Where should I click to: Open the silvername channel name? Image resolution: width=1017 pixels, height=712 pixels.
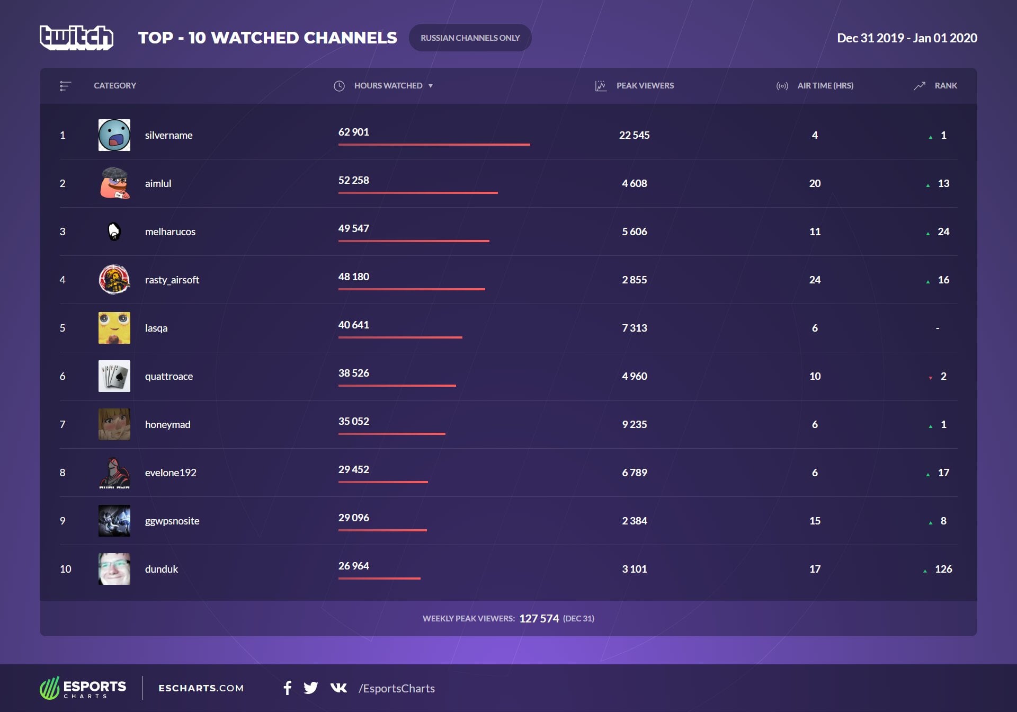point(168,135)
